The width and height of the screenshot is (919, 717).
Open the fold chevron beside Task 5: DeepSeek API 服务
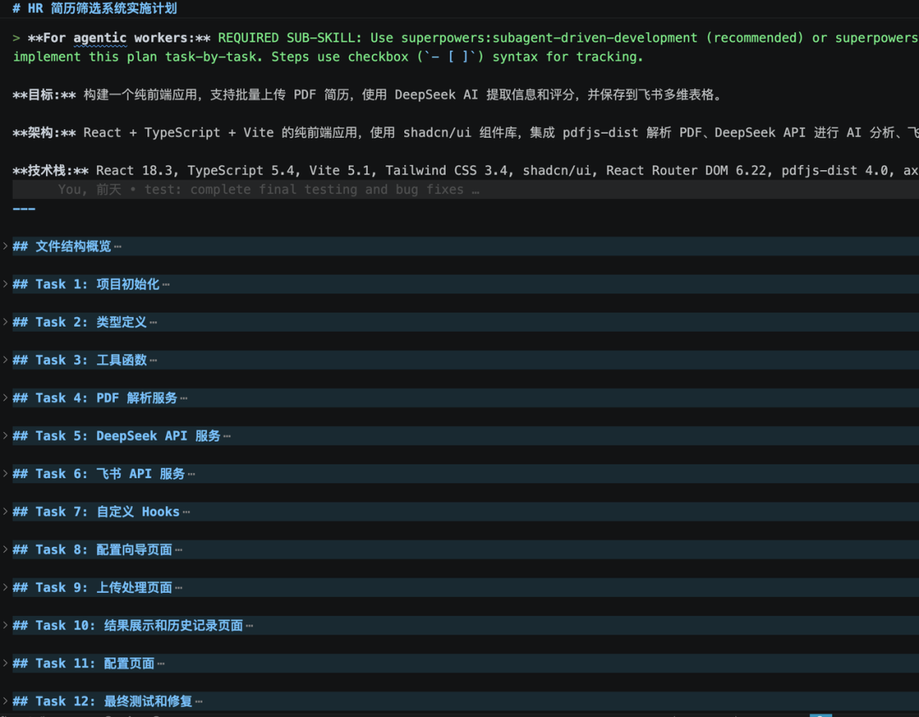pyautogui.click(x=5, y=435)
